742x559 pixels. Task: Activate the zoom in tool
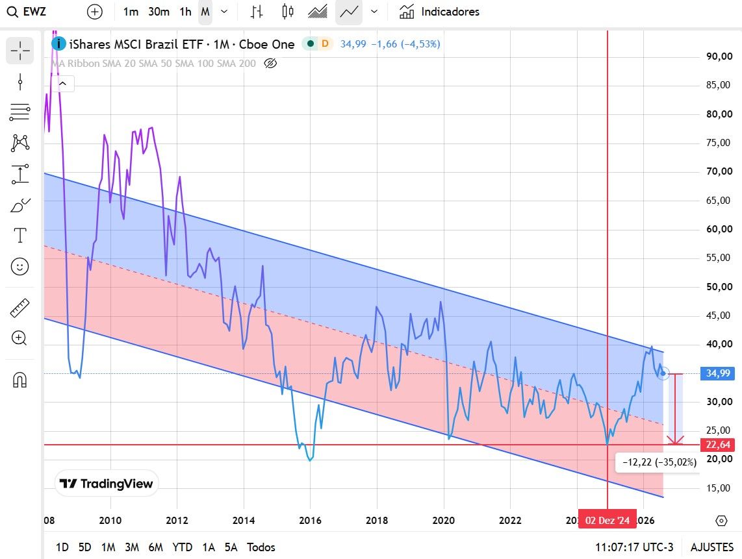20,338
